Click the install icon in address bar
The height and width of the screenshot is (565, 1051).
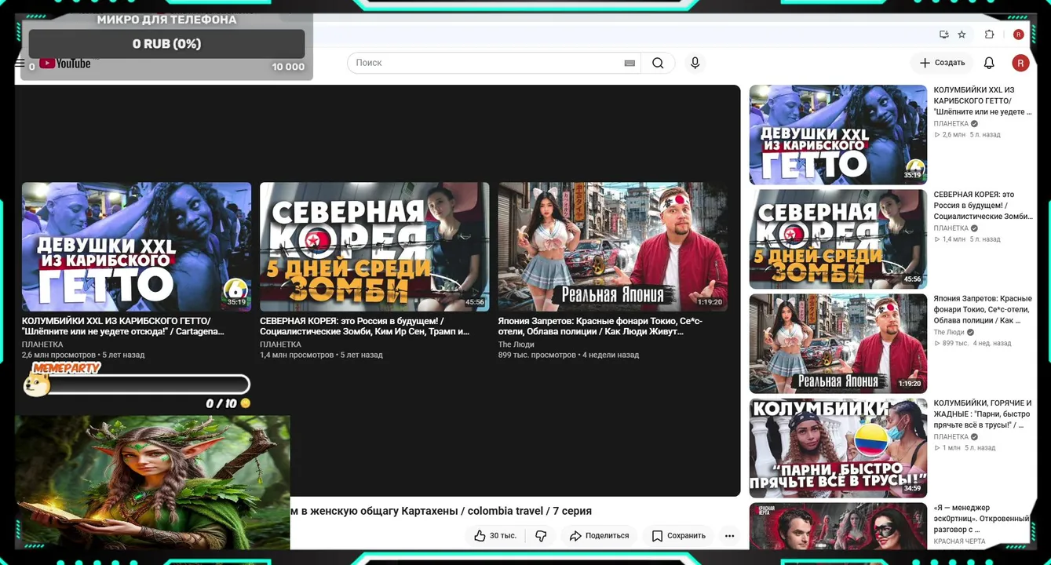tap(943, 35)
